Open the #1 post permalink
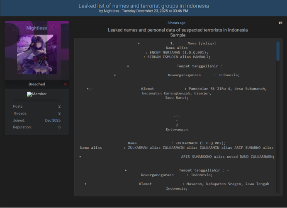Viewport: 287px width, 208px height. coord(280,23)
